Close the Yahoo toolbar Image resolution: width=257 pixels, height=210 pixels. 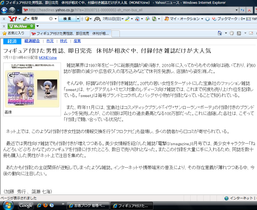click(x=4, y=19)
